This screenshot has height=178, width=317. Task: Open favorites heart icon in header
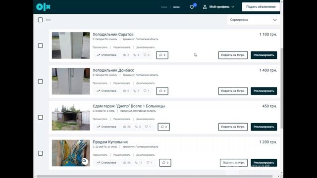coord(192,7)
